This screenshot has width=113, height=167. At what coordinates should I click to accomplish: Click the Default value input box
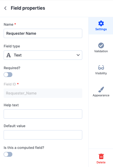pos(43,135)
